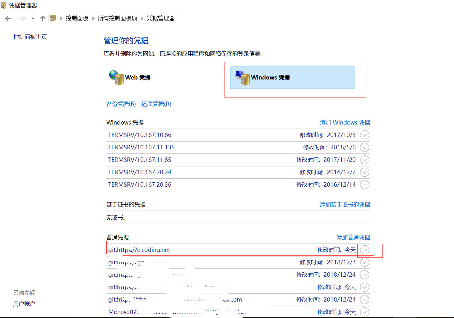Navigate to 所有控制面板项 via breadcrumb
This screenshot has width=454, height=318.
coord(118,18)
